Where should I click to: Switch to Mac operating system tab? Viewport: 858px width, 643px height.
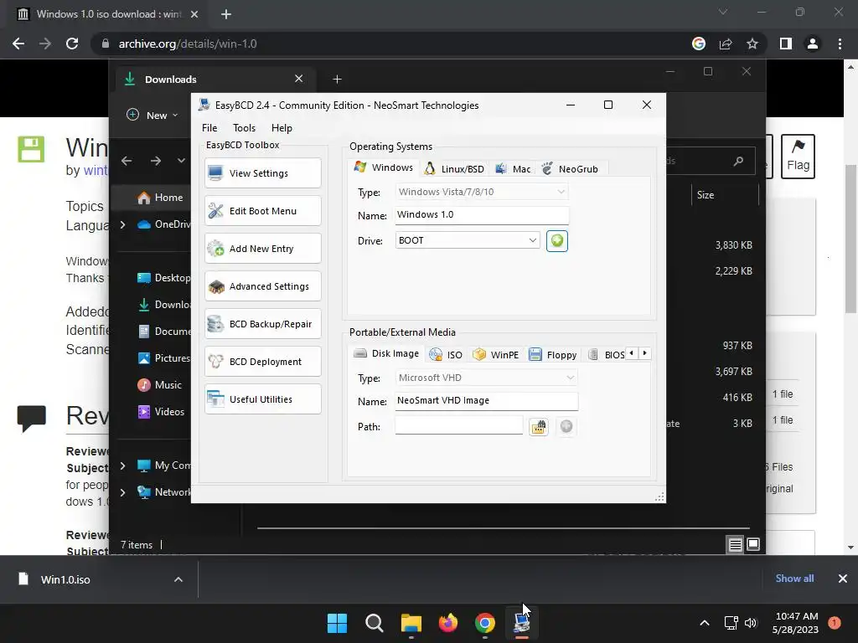514,169
